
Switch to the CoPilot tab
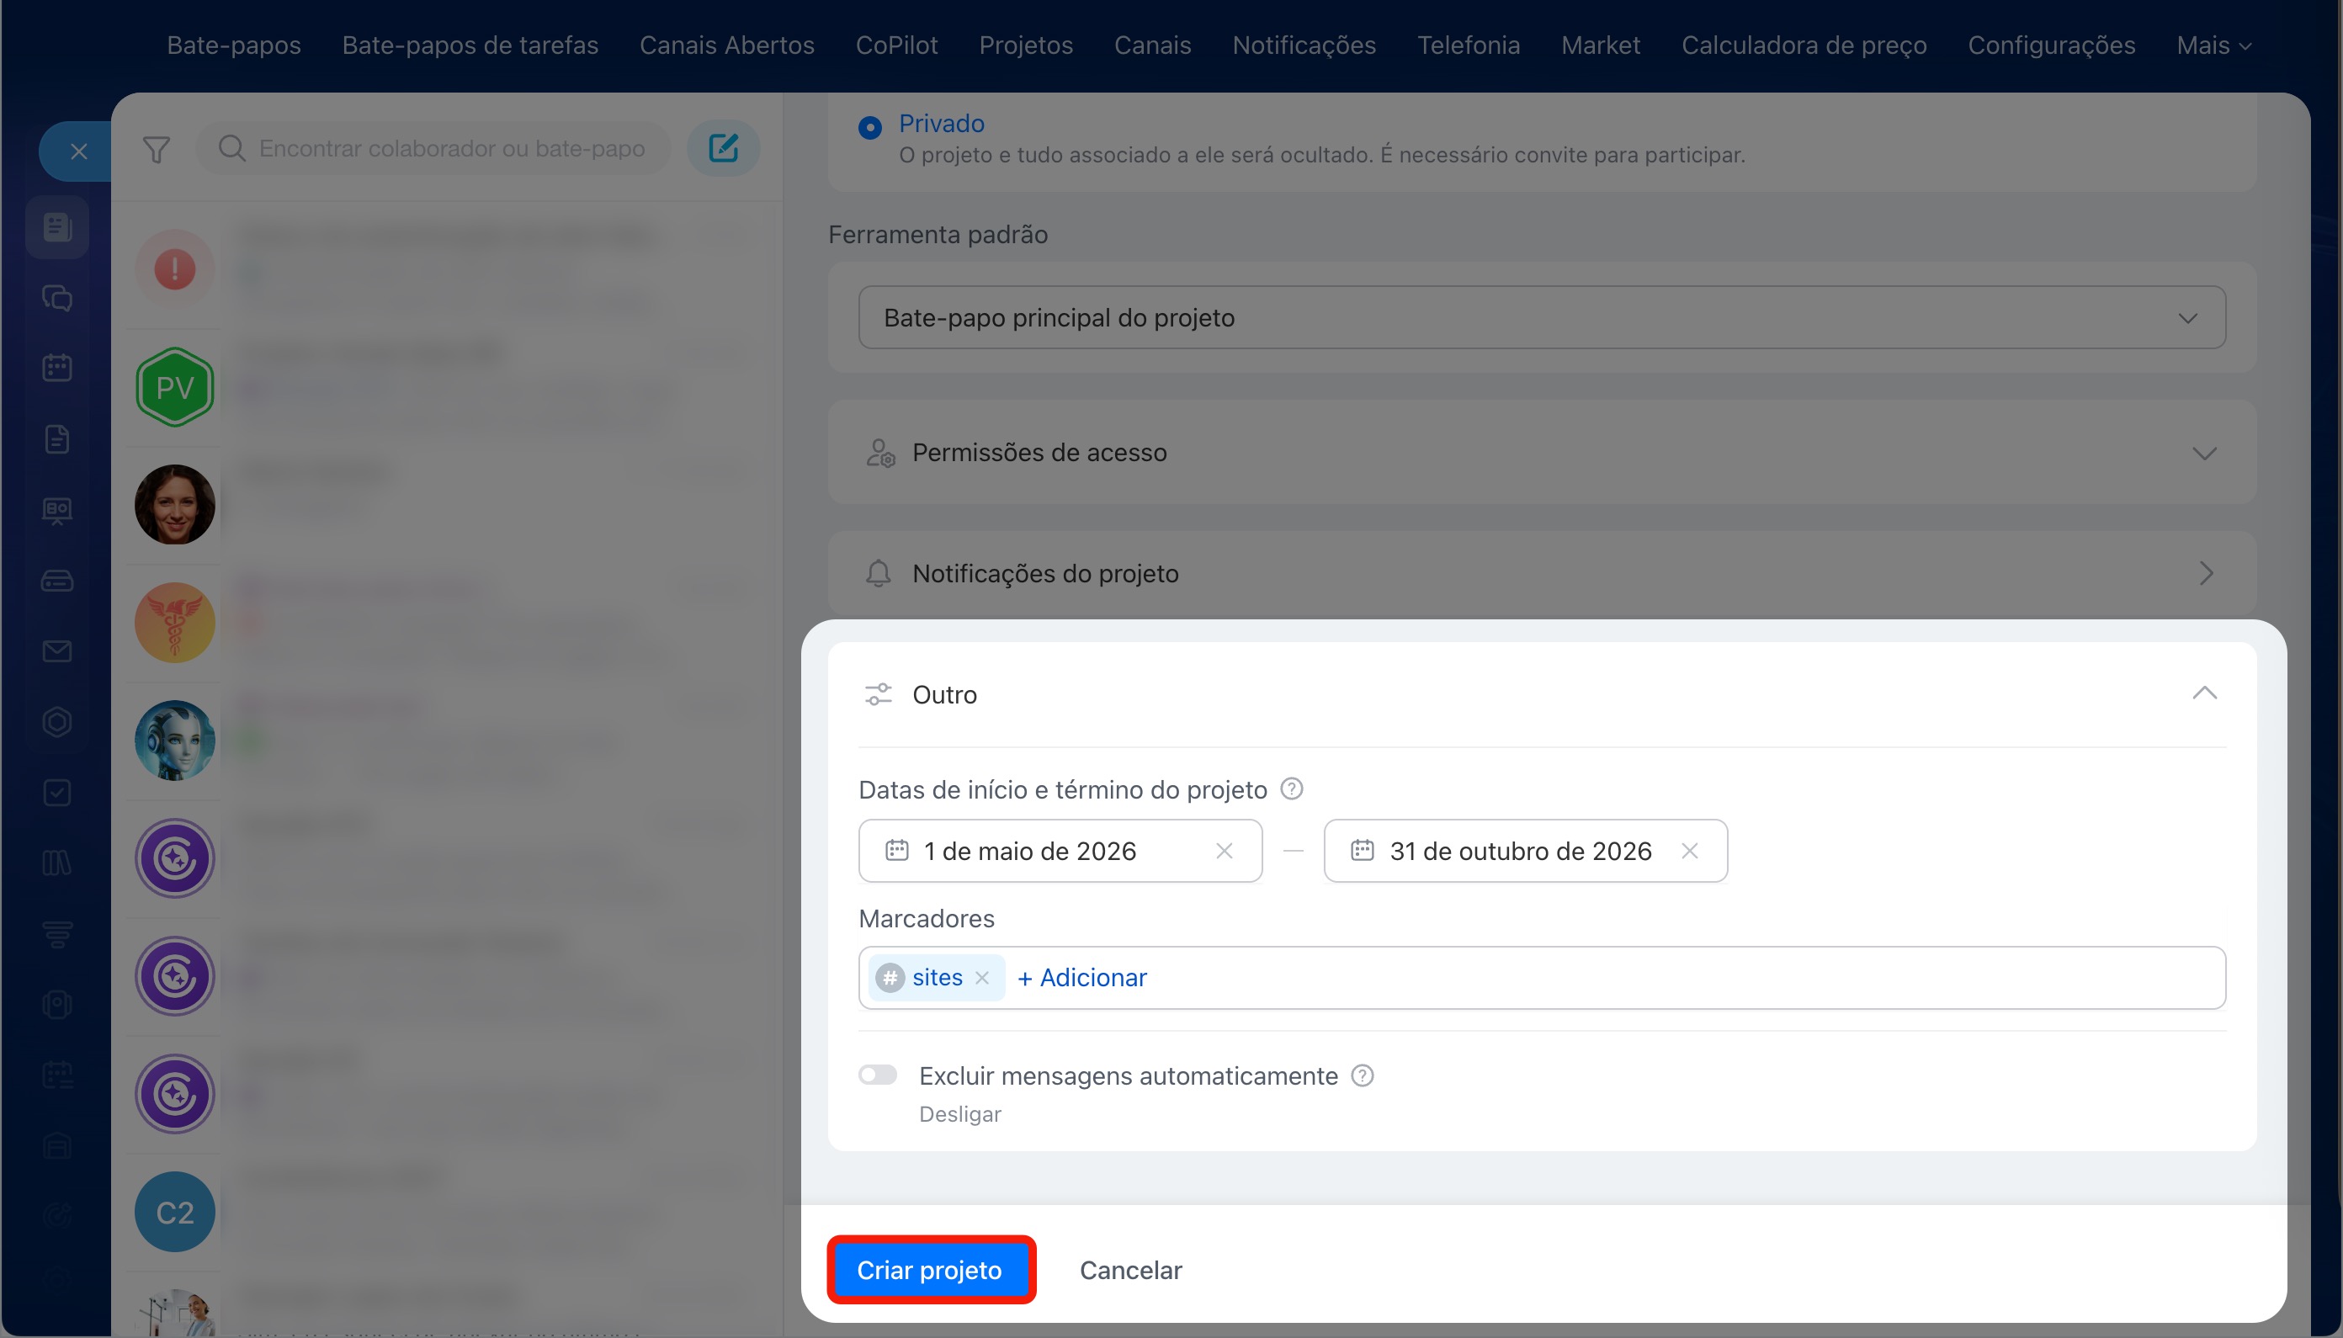[895, 45]
